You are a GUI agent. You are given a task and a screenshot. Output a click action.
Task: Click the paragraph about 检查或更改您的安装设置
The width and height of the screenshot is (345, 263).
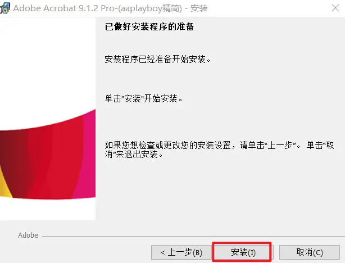(x=219, y=149)
